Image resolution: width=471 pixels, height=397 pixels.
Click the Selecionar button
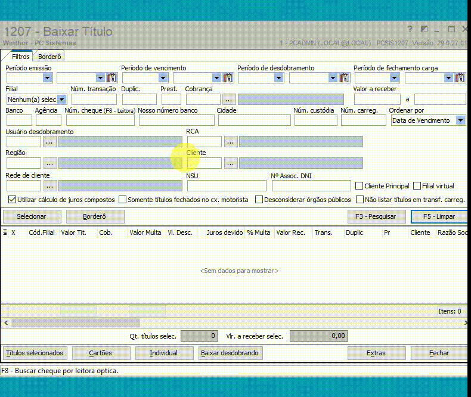point(32,216)
